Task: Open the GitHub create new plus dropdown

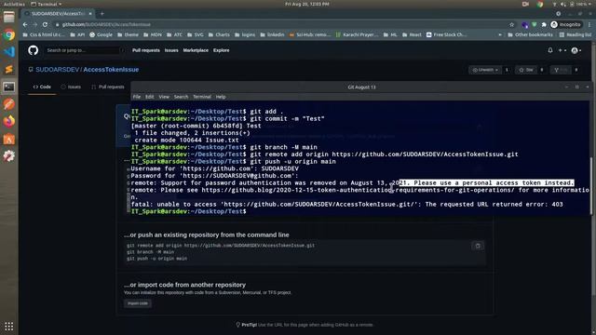Action: (562, 50)
